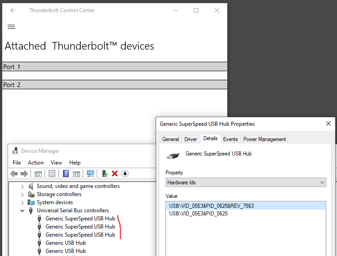
Task: Select the second Generic USB Hub entry
Action: pyautogui.click(x=66, y=251)
